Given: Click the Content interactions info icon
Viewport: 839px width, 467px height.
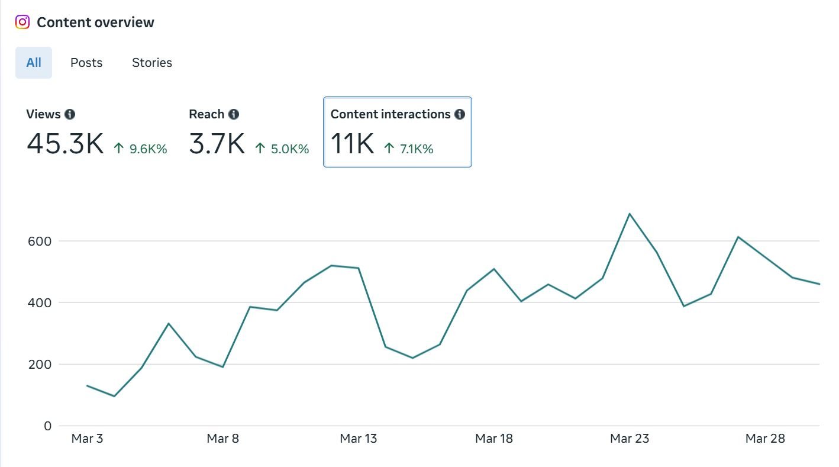Looking at the screenshot, I should [460, 114].
